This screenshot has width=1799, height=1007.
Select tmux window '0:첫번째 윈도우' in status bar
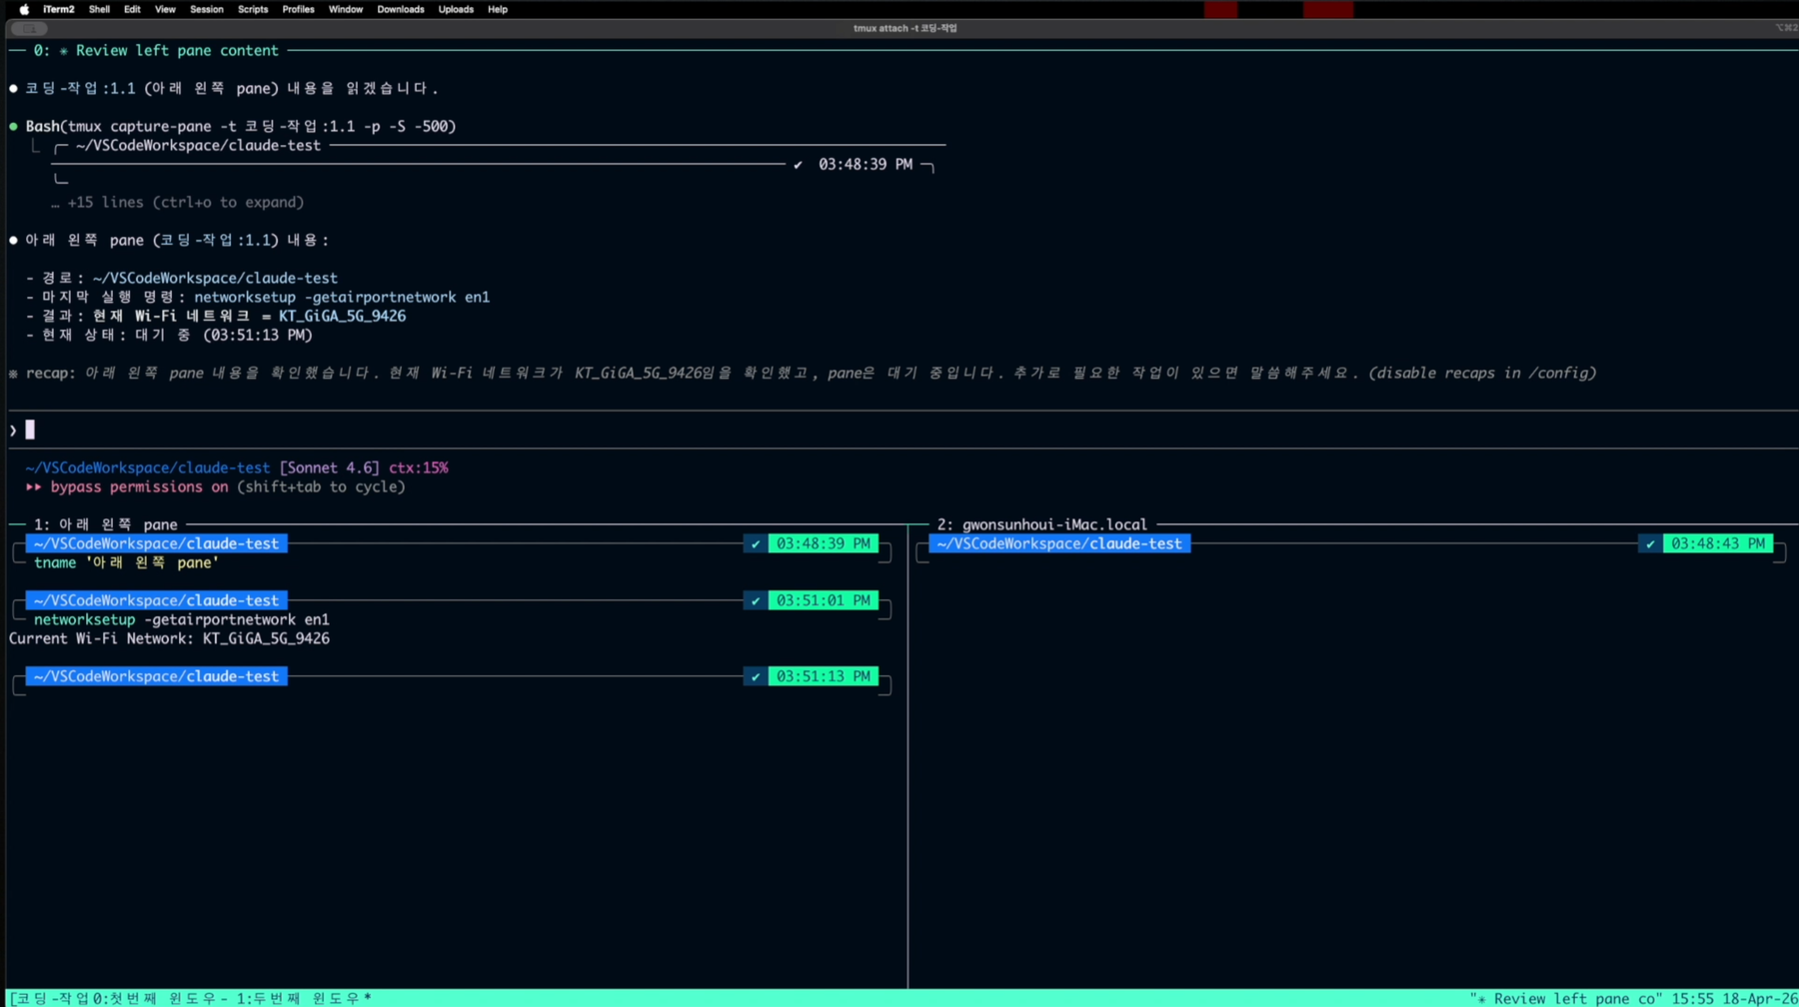pyautogui.click(x=160, y=998)
